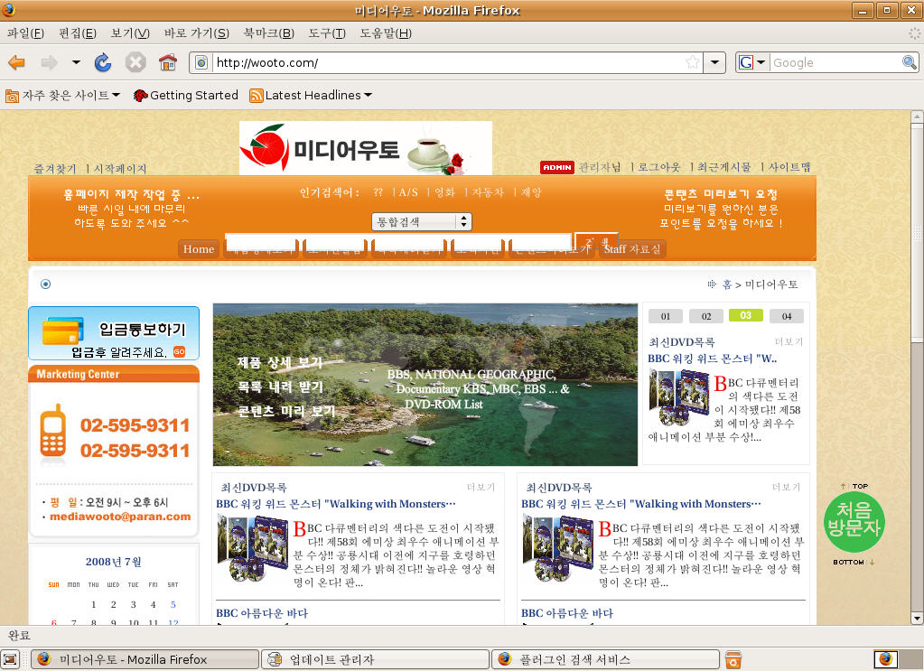The width and height of the screenshot is (924, 671).
Task: Open the 통합검색 dropdown selector
Action: [x=422, y=221]
